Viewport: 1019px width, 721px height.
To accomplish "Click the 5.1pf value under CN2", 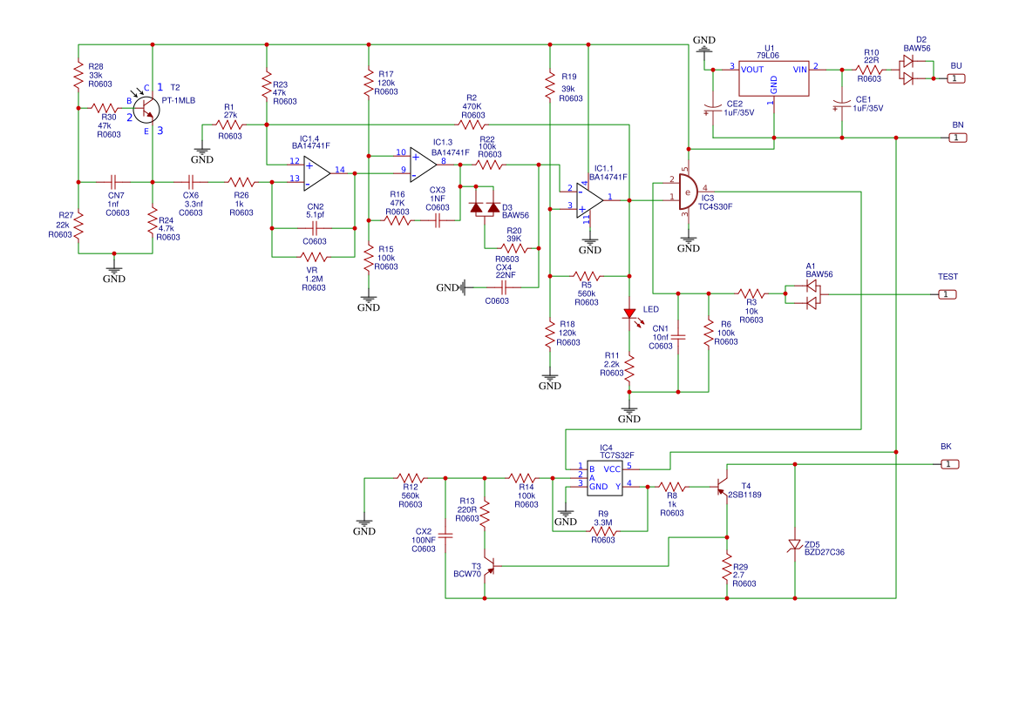I will click(316, 215).
